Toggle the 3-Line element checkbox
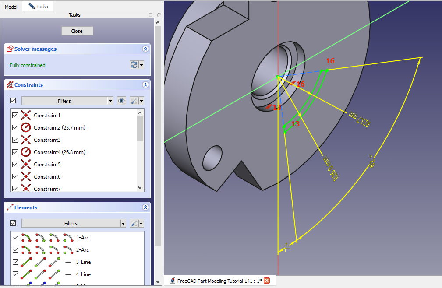Screen dimensions: 442x288 point(15,262)
